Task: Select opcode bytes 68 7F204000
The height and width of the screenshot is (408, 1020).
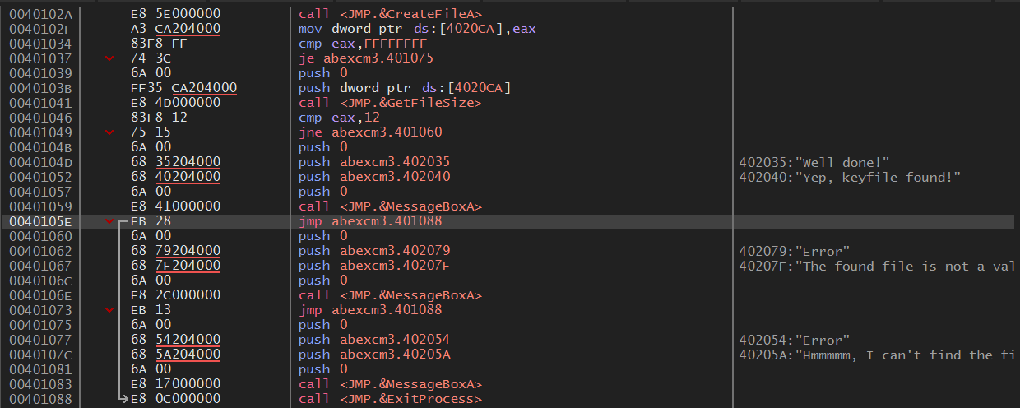Action: 175,266
